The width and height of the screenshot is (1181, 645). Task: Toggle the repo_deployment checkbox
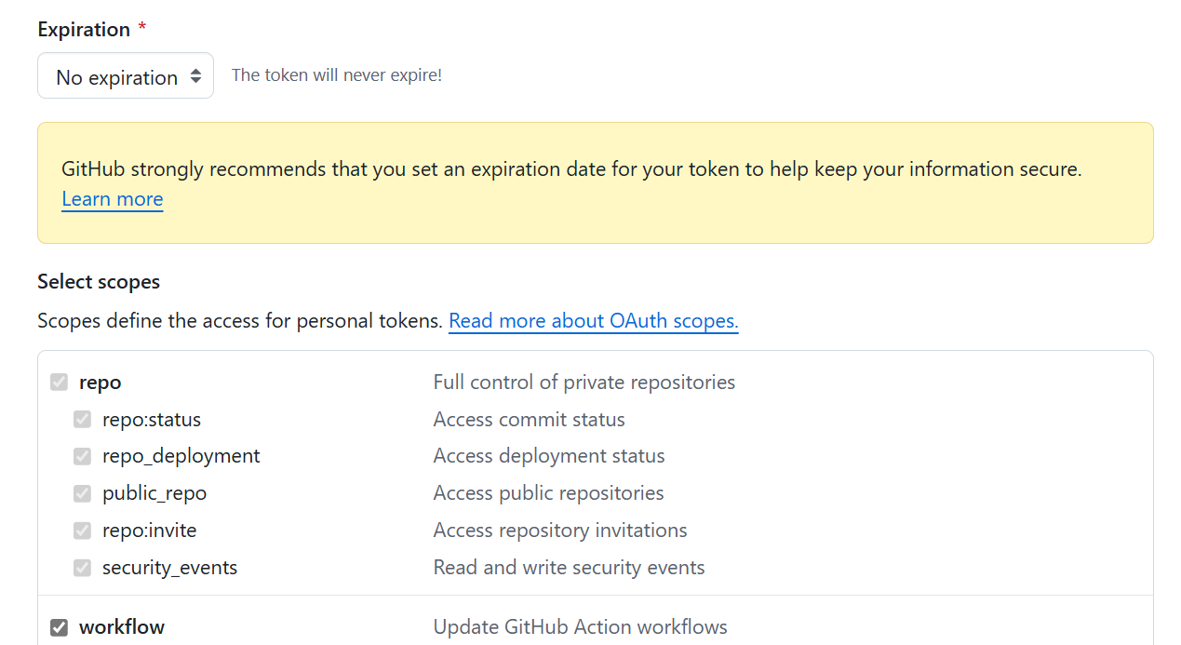(83, 456)
